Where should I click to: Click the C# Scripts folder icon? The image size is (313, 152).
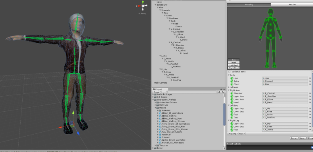(x=155, y=97)
